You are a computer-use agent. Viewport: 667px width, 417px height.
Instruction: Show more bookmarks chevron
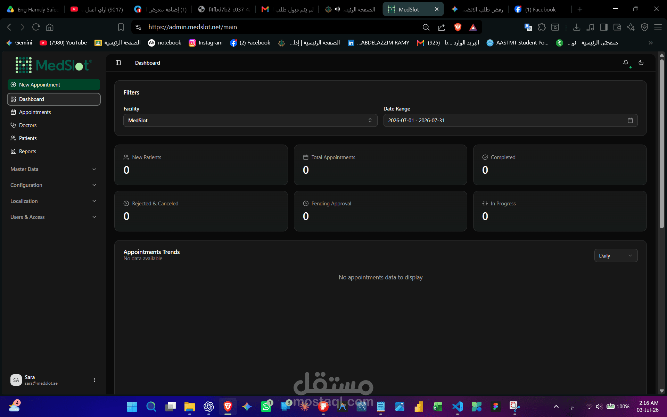[x=651, y=43]
